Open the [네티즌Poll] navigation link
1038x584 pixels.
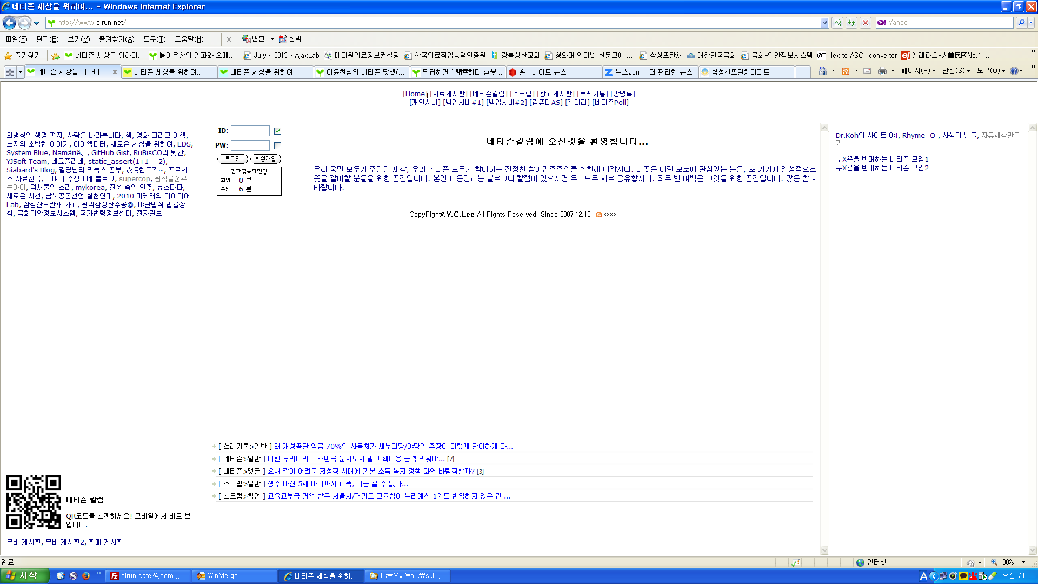click(610, 102)
